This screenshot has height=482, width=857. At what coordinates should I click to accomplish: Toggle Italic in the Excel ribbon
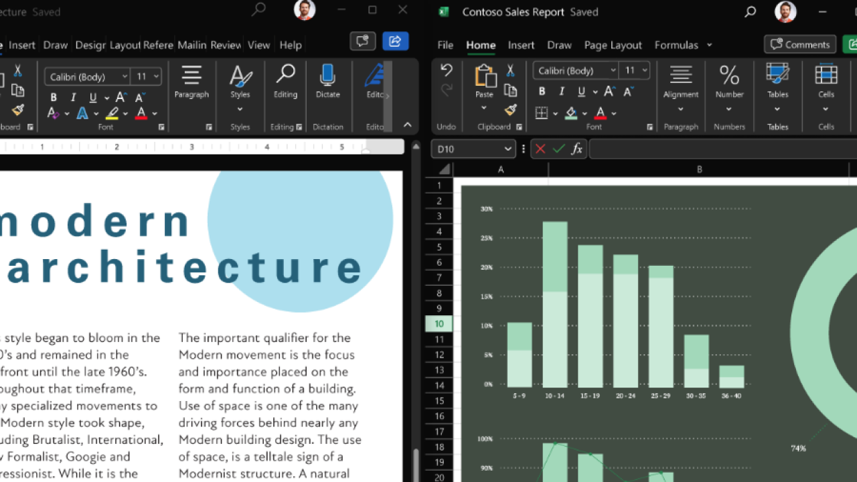tap(561, 92)
